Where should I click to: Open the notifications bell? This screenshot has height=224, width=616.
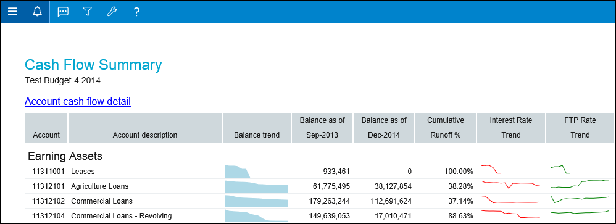tap(37, 12)
